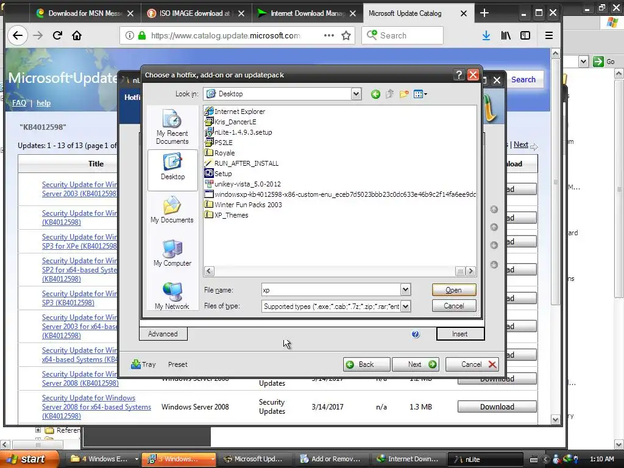624x468 pixels.
Task: Click the Firefox search box
Action: [402, 35]
